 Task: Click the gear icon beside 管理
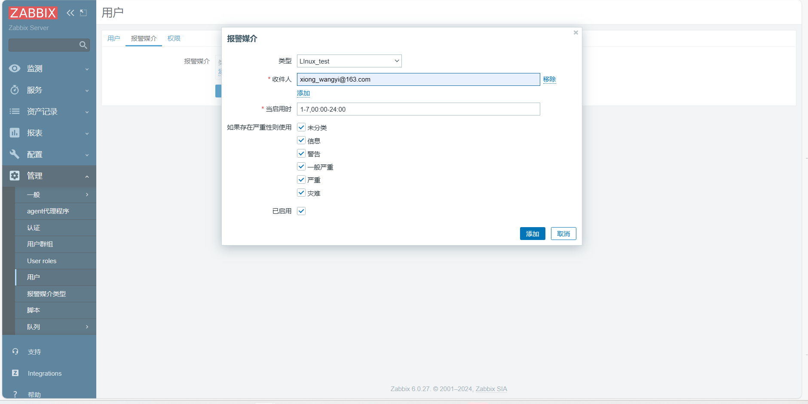point(15,176)
